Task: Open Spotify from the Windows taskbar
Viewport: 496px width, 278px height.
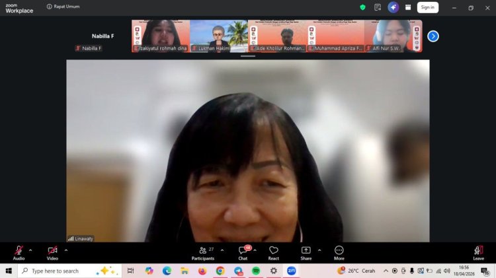Action: (x=256, y=271)
